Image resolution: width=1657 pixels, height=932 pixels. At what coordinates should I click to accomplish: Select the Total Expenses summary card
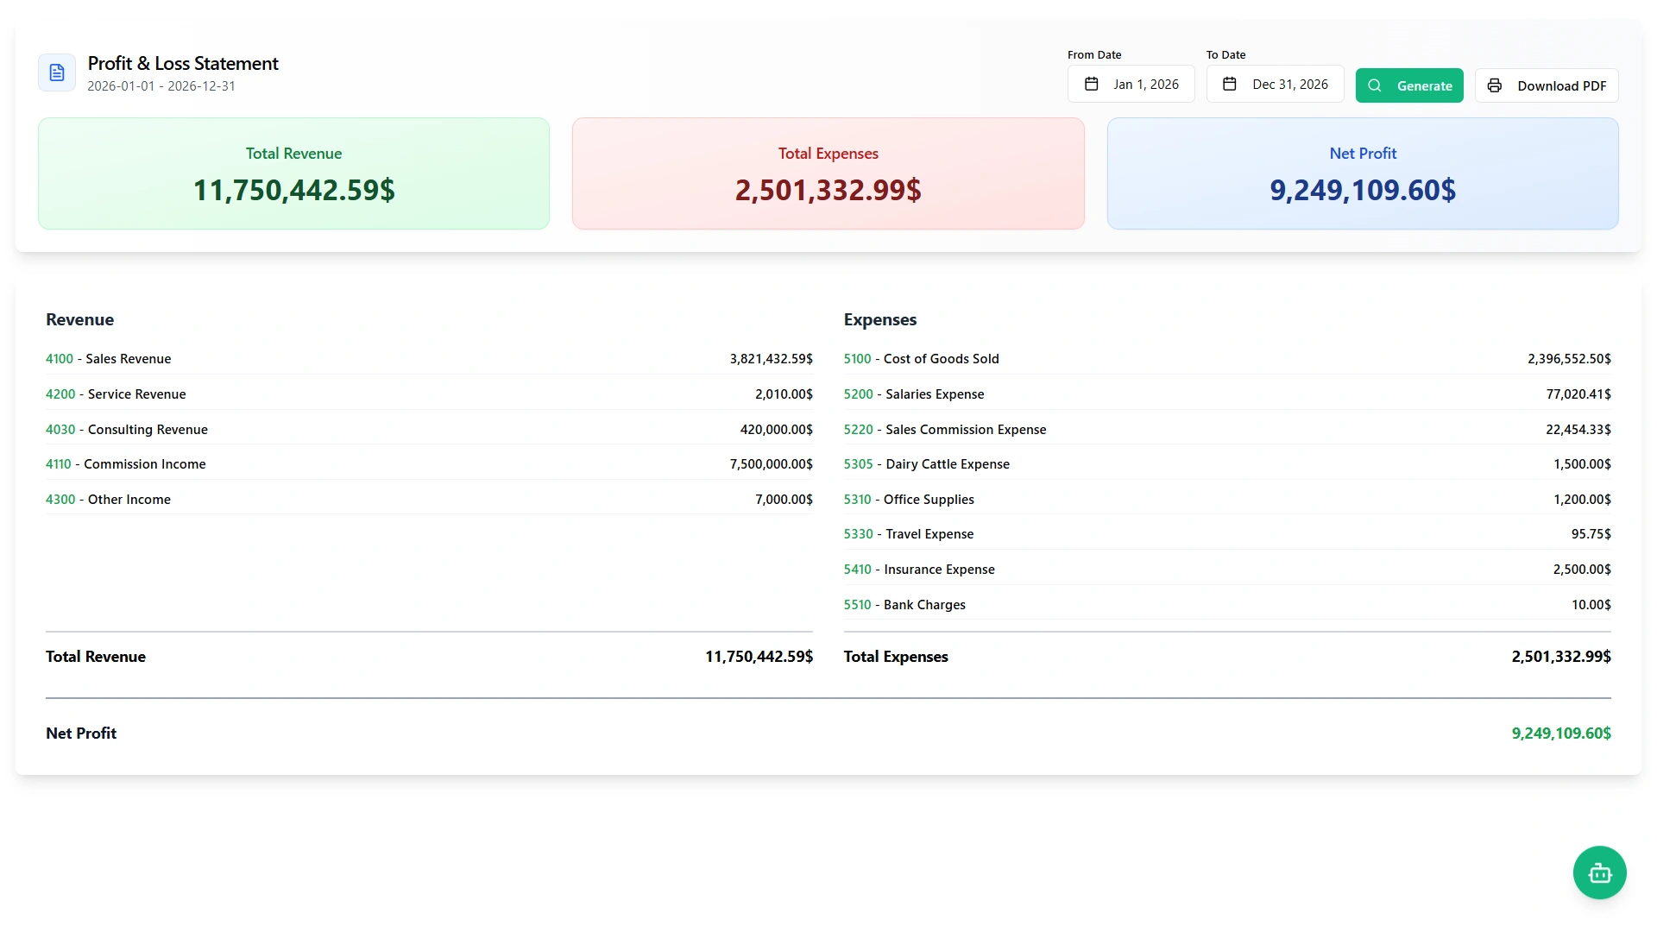coord(828,173)
